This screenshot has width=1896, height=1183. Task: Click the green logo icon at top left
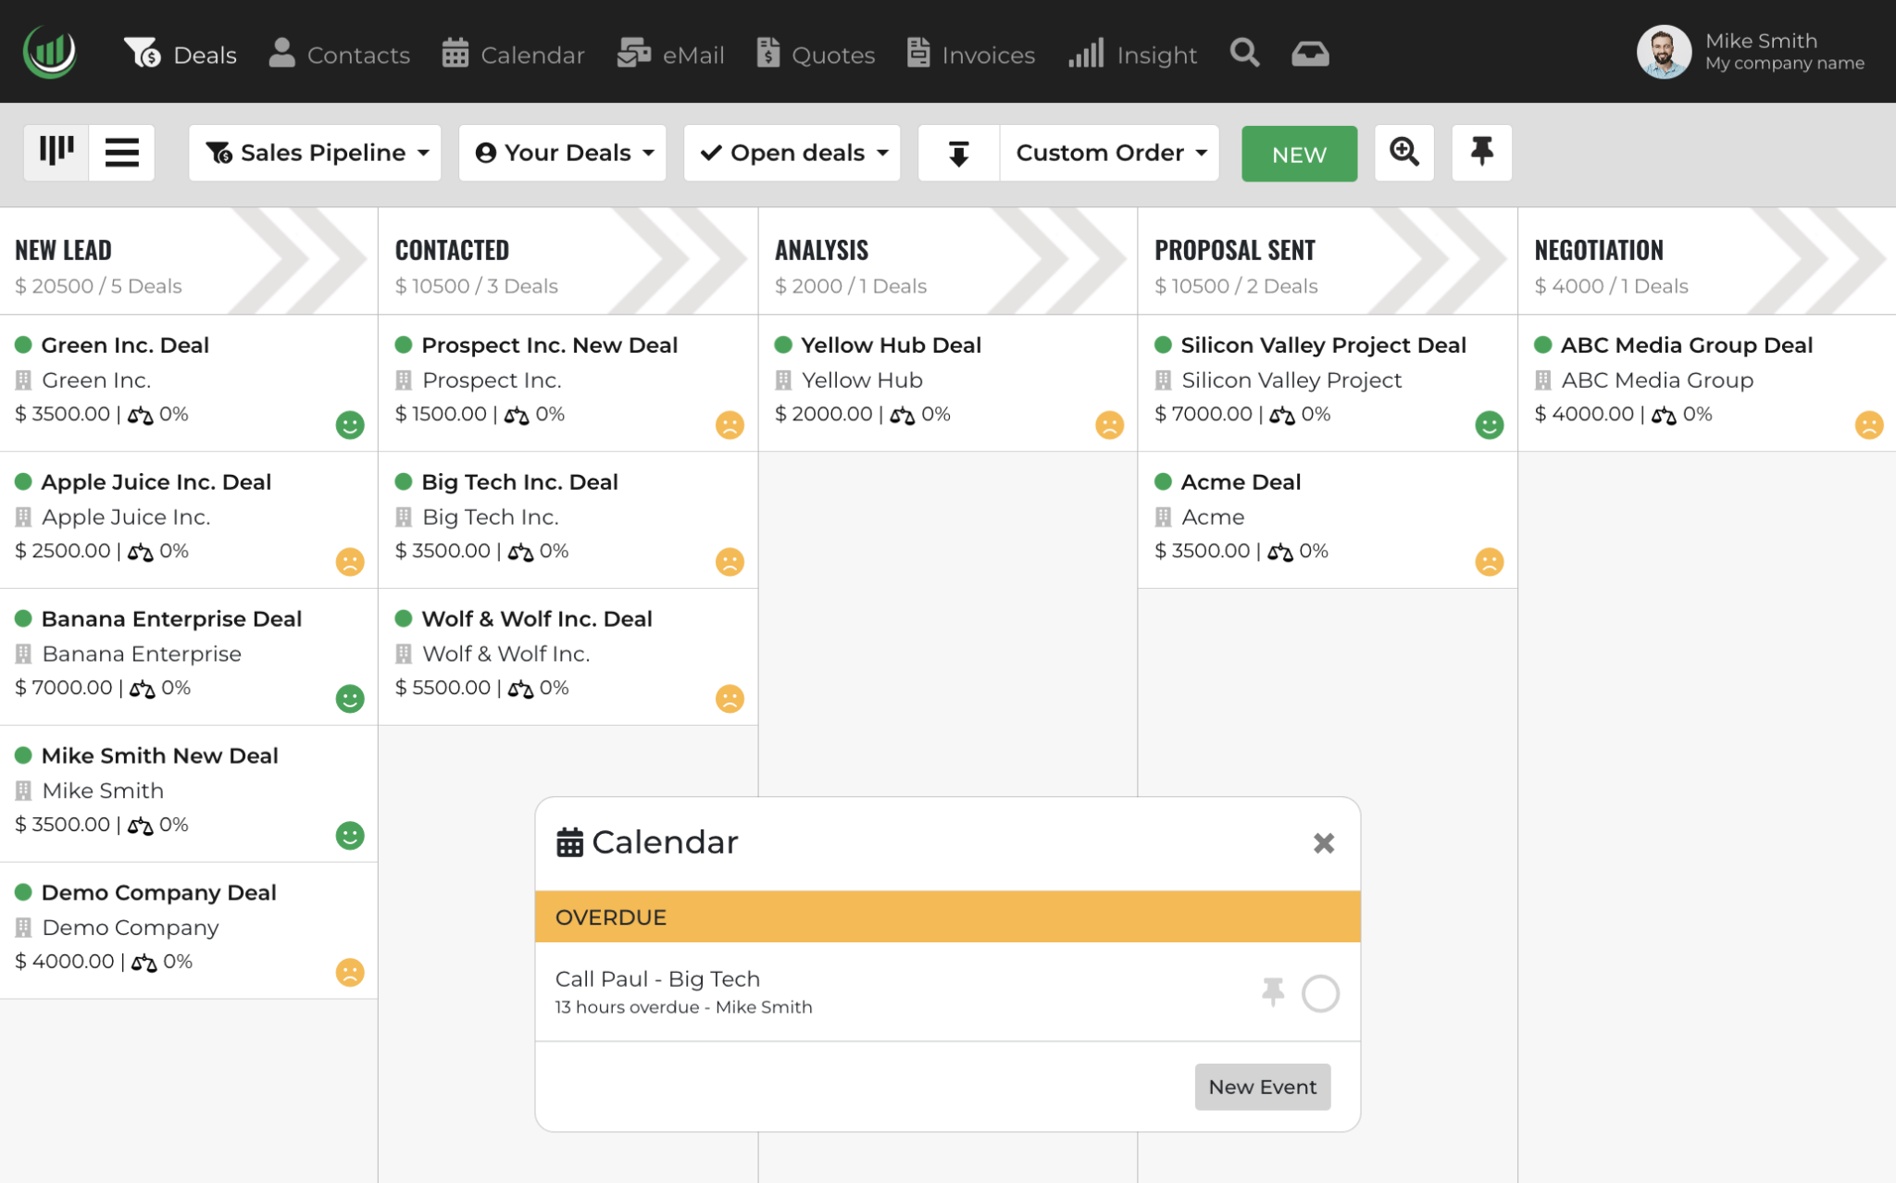50,53
